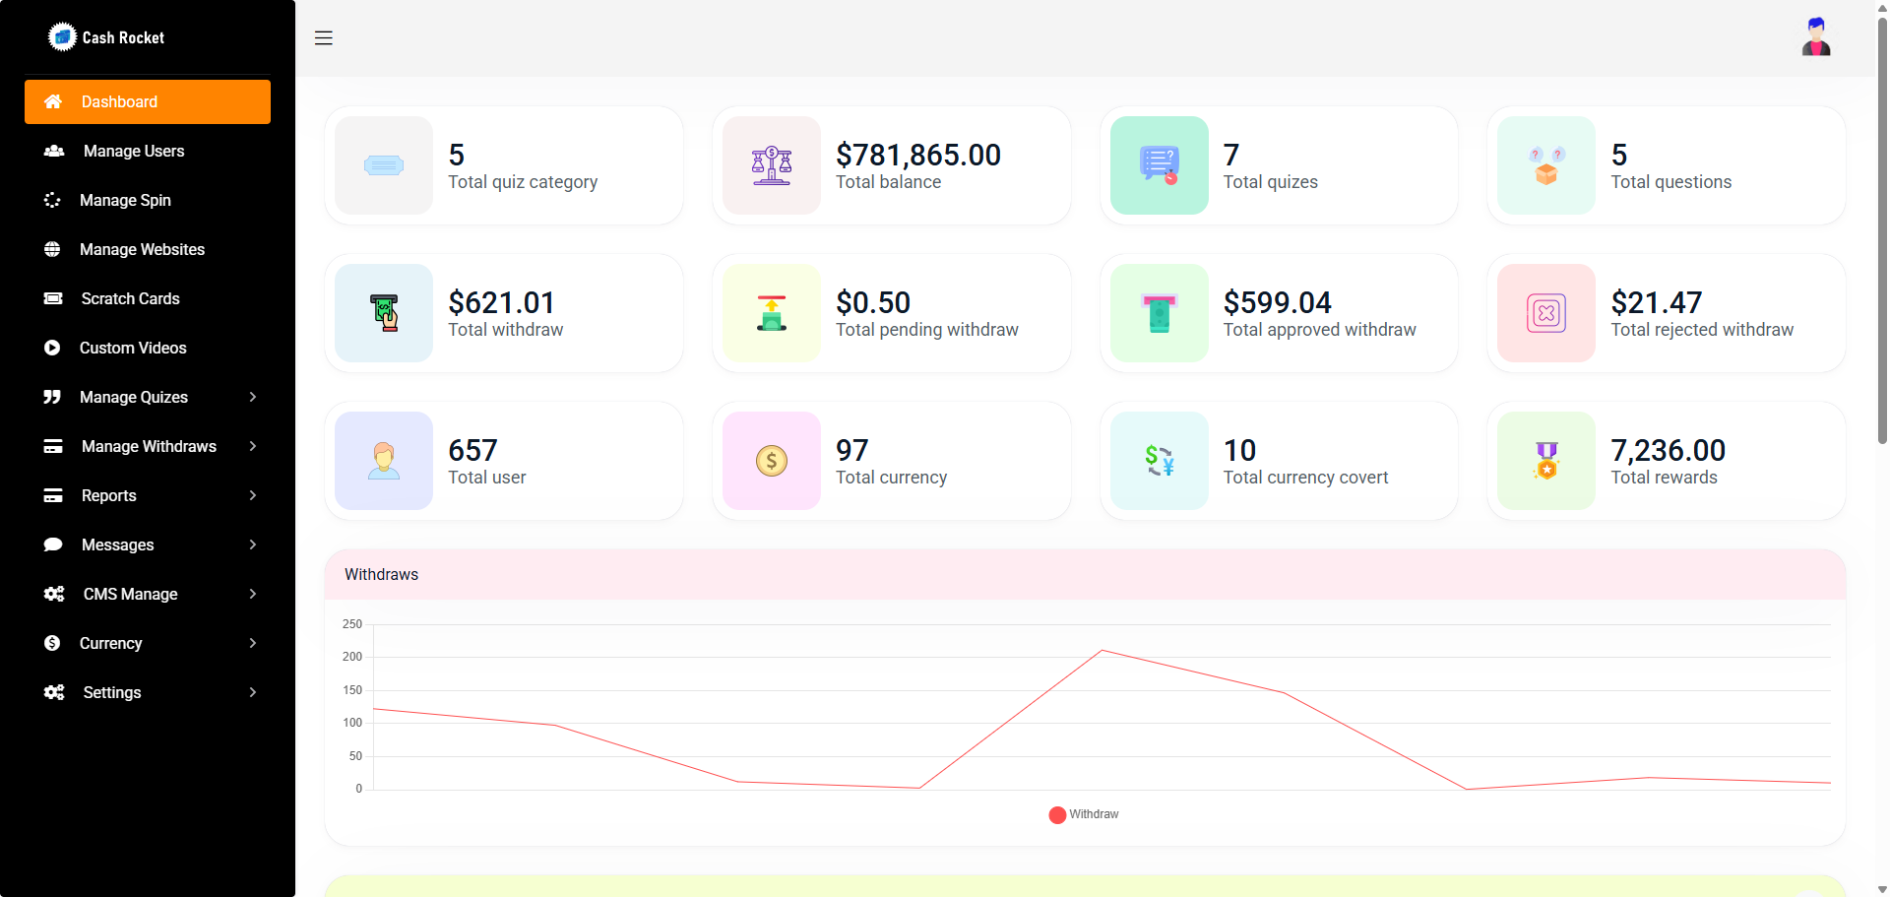Click the Scratch Cards icon
Viewport: 1890px width, 897px height.
point(52,298)
